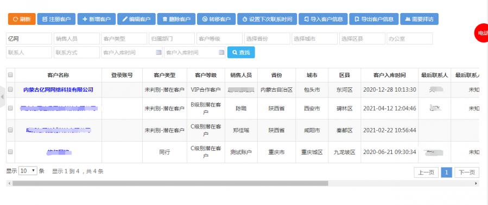The height and width of the screenshot is (205, 488).
Task: Click the 同行 customer type cell
Action: (x=164, y=152)
